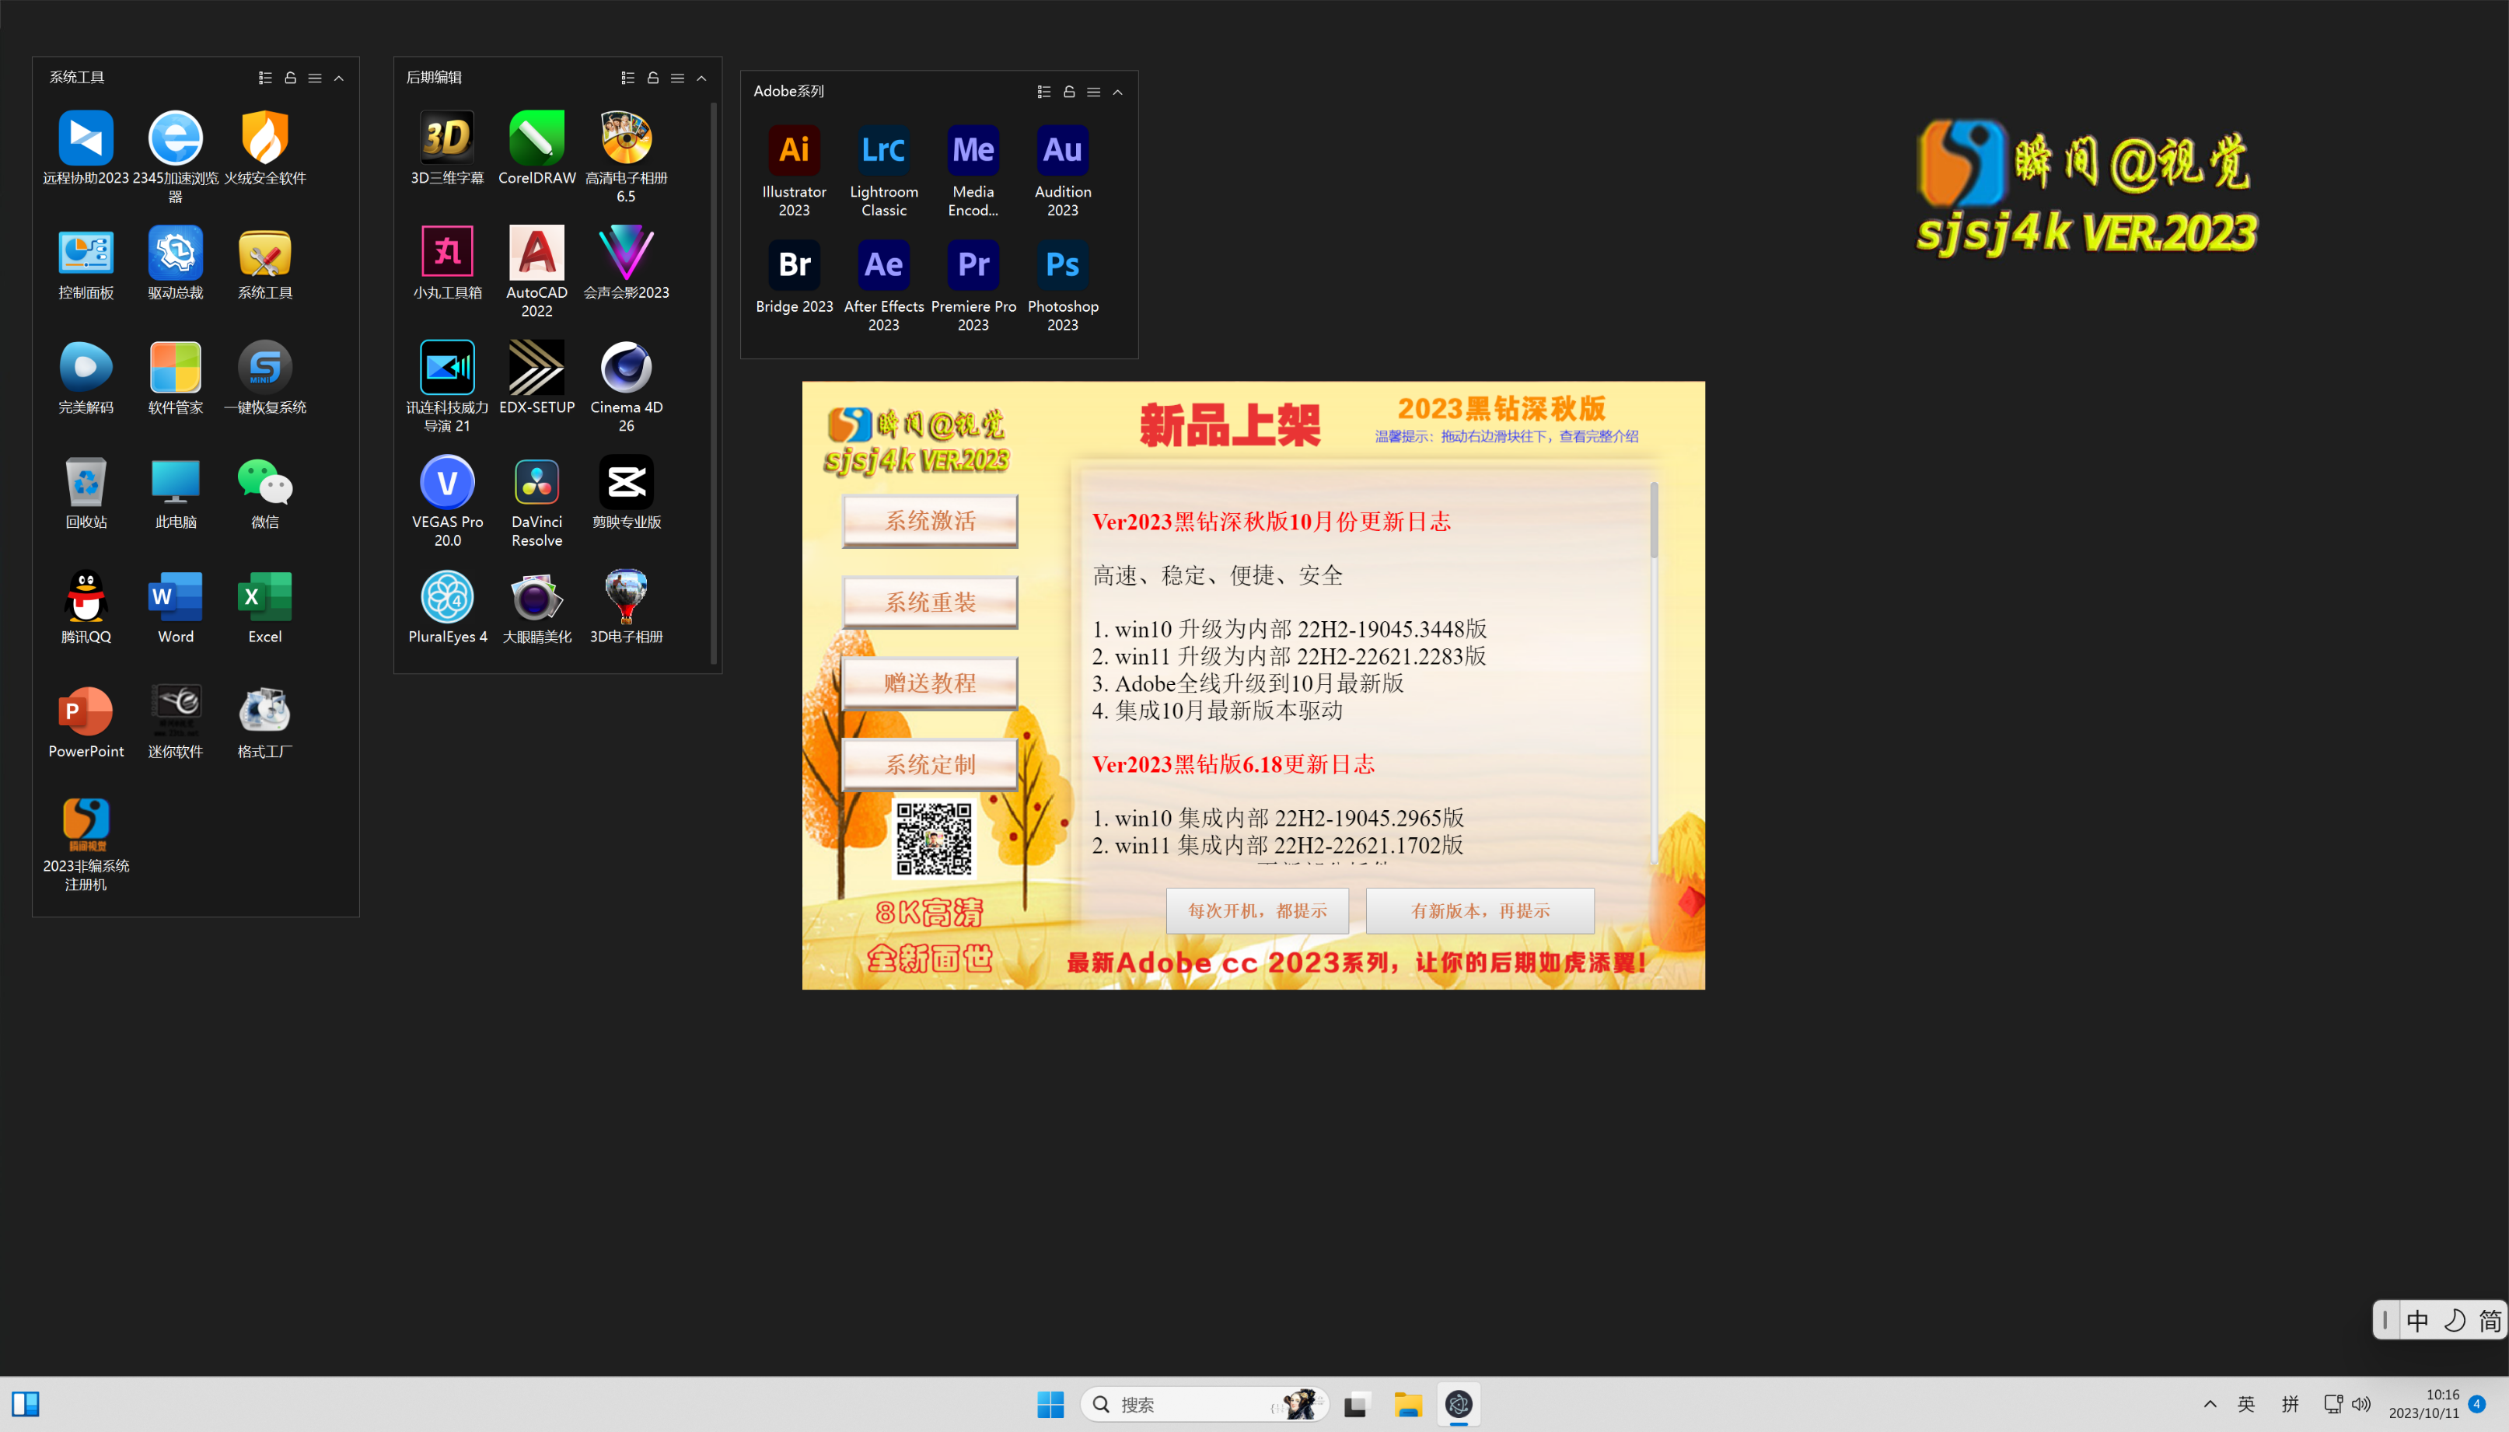This screenshot has width=2509, height=1432.
Task: Switch 系统工具 panel view mode
Action: pyautogui.click(x=266, y=78)
